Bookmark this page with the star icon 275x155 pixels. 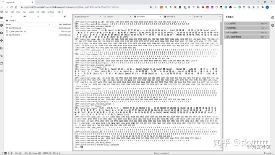pos(156,7)
